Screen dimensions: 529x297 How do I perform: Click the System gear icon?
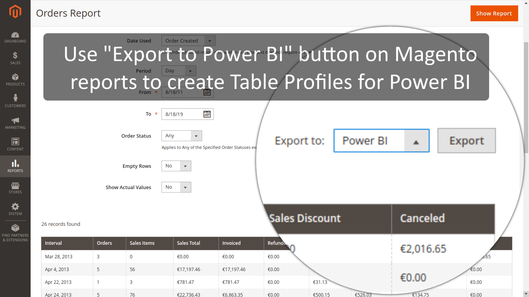coord(15,209)
